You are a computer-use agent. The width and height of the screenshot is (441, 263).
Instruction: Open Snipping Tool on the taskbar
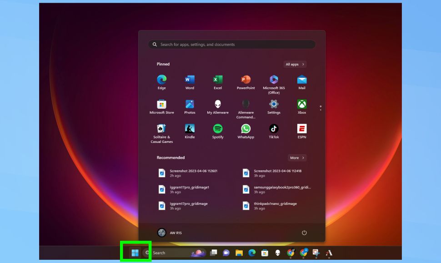click(x=316, y=253)
